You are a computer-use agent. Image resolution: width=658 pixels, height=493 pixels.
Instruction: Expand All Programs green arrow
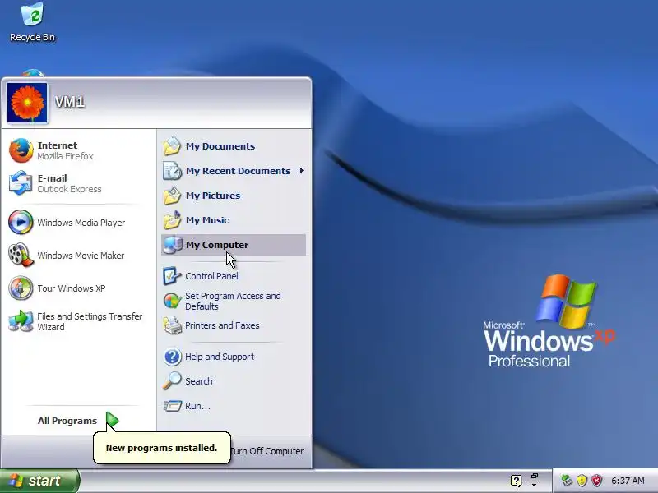[112, 420]
